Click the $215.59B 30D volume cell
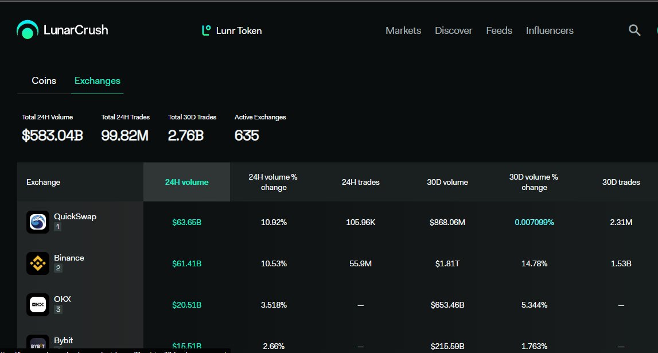This screenshot has width=658, height=353. tap(447, 346)
